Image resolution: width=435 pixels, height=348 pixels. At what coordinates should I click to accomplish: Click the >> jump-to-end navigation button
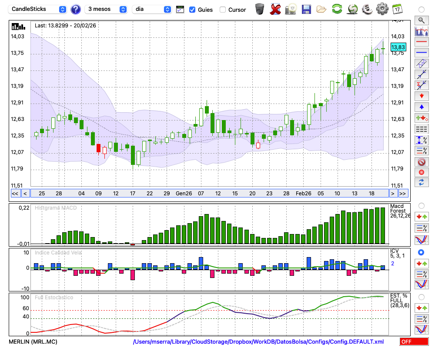click(x=403, y=193)
